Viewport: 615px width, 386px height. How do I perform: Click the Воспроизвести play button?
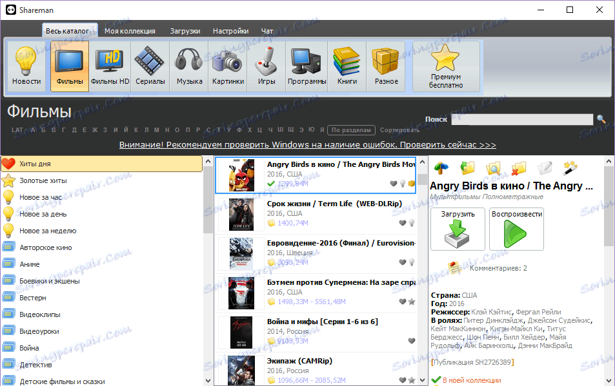tap(516, 229)
